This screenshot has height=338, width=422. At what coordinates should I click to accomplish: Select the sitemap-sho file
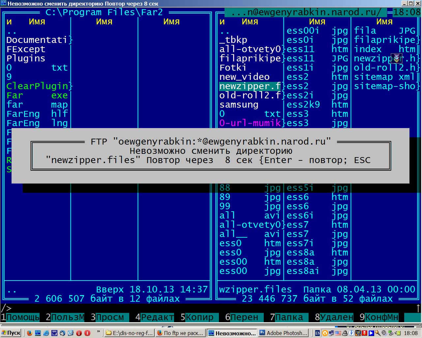(x=384, y=86)
